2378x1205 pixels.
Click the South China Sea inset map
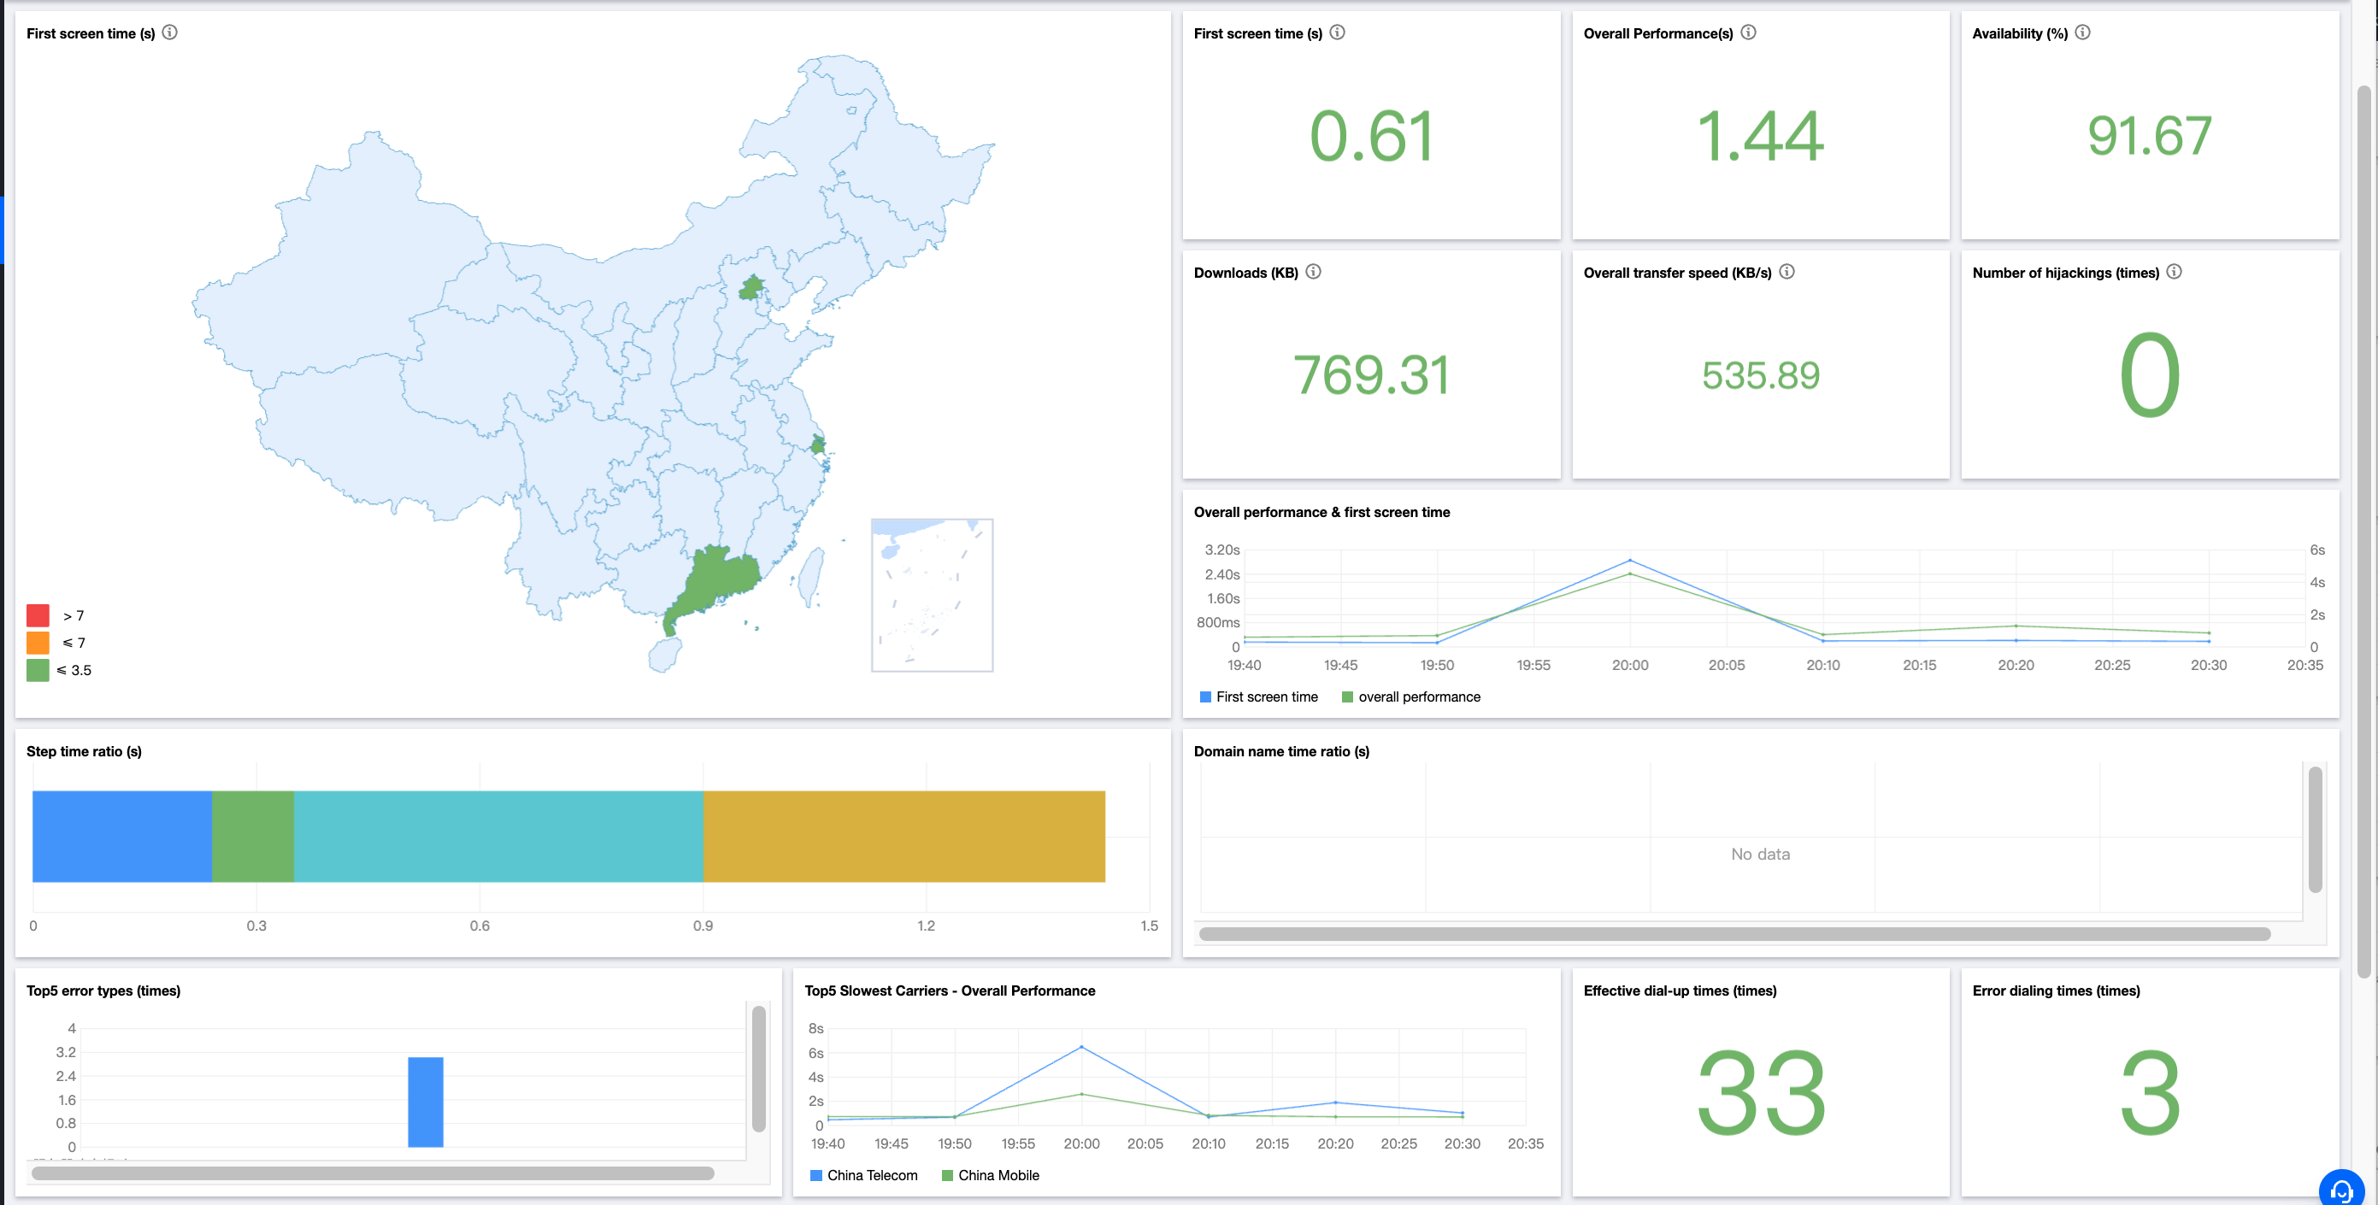click(932, 594)
